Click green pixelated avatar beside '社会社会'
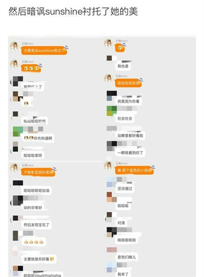The width and height of the screenshot is (204, 277). pos(112,111)
